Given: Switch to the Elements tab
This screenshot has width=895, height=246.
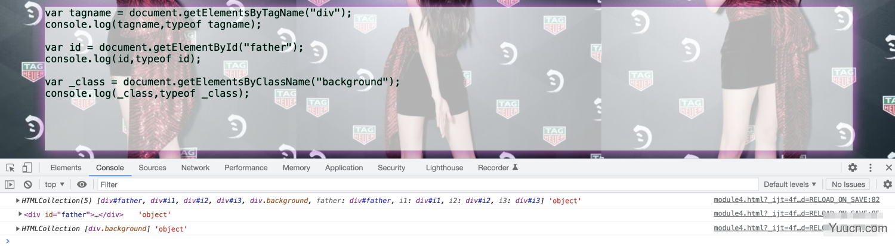Looking at the screenshot, I should pos(66,168).
